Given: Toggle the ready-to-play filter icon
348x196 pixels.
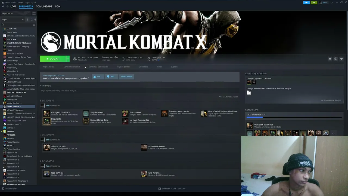Looking at the screenshot, I should [35, 20].
